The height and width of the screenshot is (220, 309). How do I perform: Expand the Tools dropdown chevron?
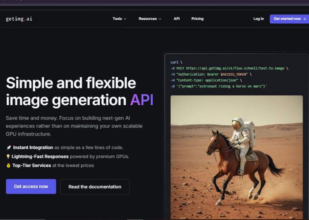125,19
